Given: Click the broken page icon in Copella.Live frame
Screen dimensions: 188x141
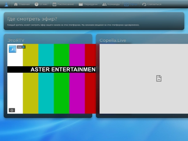Looking at the screenshot, I should click(x=159, y=78).
